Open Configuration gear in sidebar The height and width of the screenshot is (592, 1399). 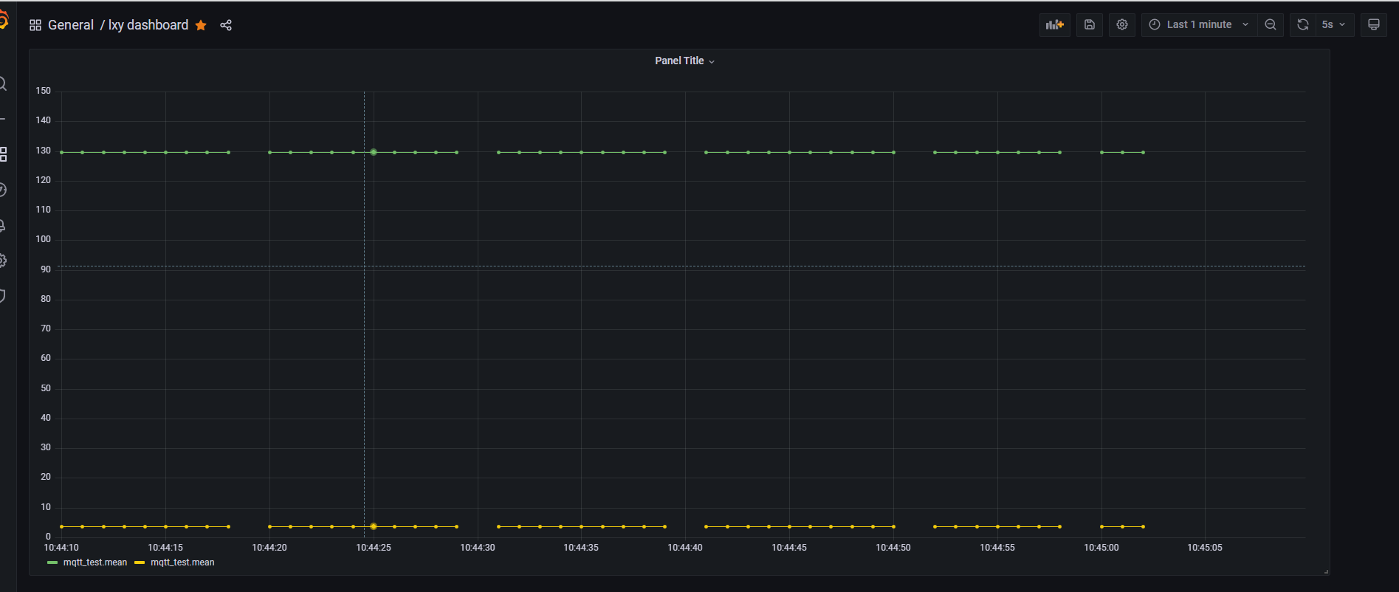click(3, 261)
